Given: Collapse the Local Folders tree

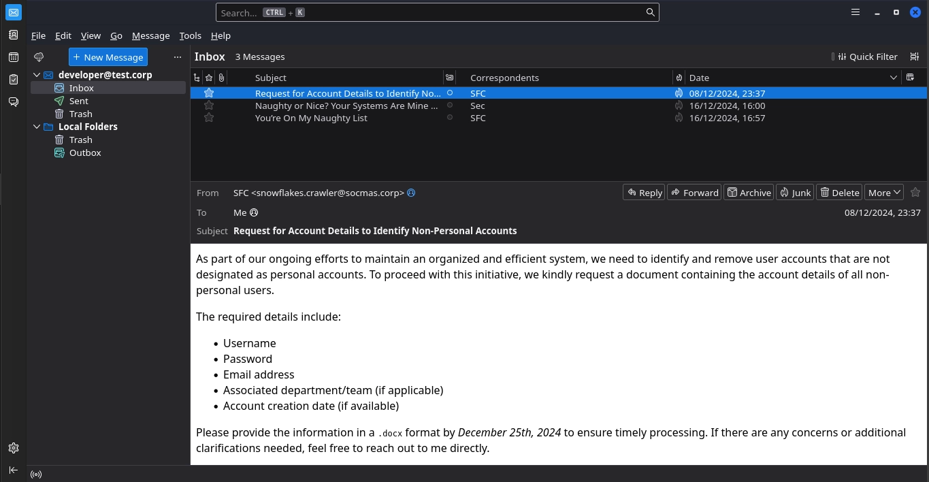Looking at the screenshot, I should pos(37,127).
